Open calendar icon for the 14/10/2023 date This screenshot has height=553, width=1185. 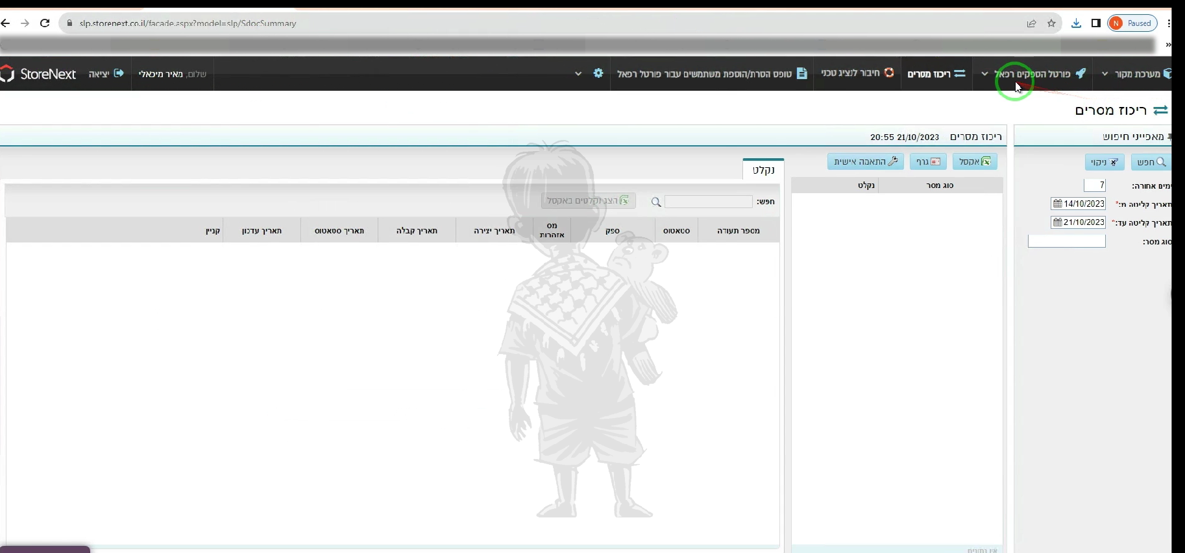pos(1057,204)
